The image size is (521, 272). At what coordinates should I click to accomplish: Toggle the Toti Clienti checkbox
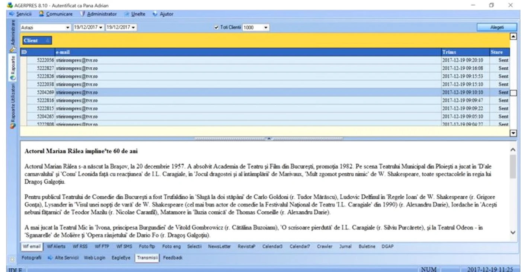click(x=217, y=28)
